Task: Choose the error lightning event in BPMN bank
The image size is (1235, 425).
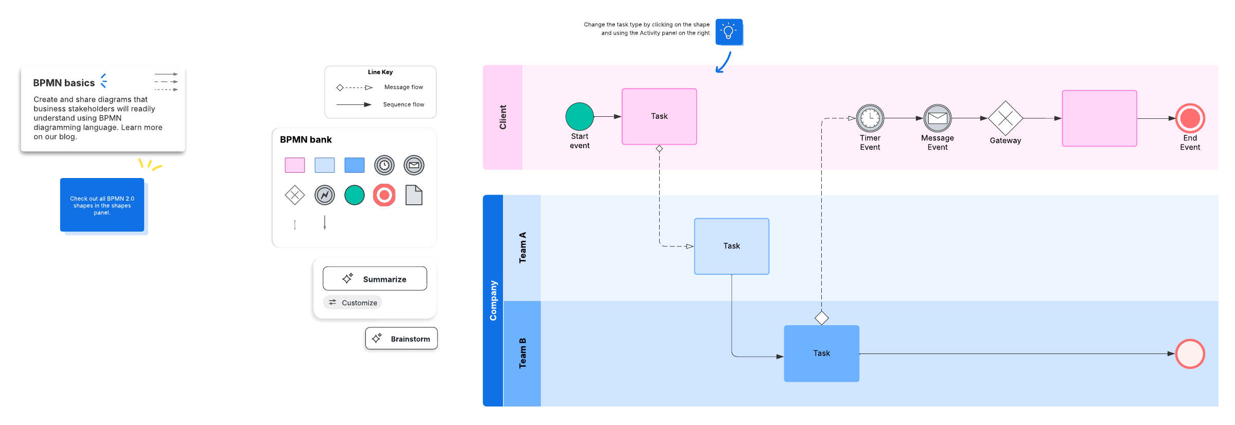Action: (325, 195)
